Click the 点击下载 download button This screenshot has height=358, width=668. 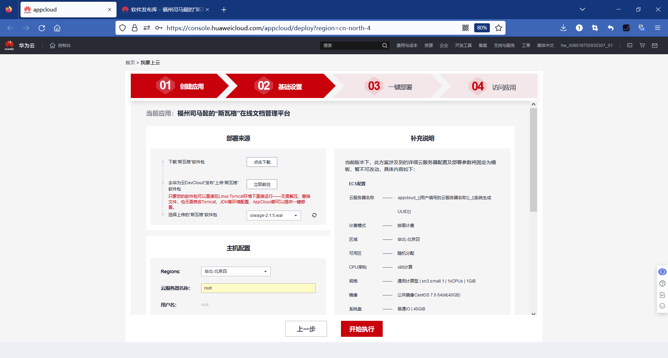click(x=262, y=162)
